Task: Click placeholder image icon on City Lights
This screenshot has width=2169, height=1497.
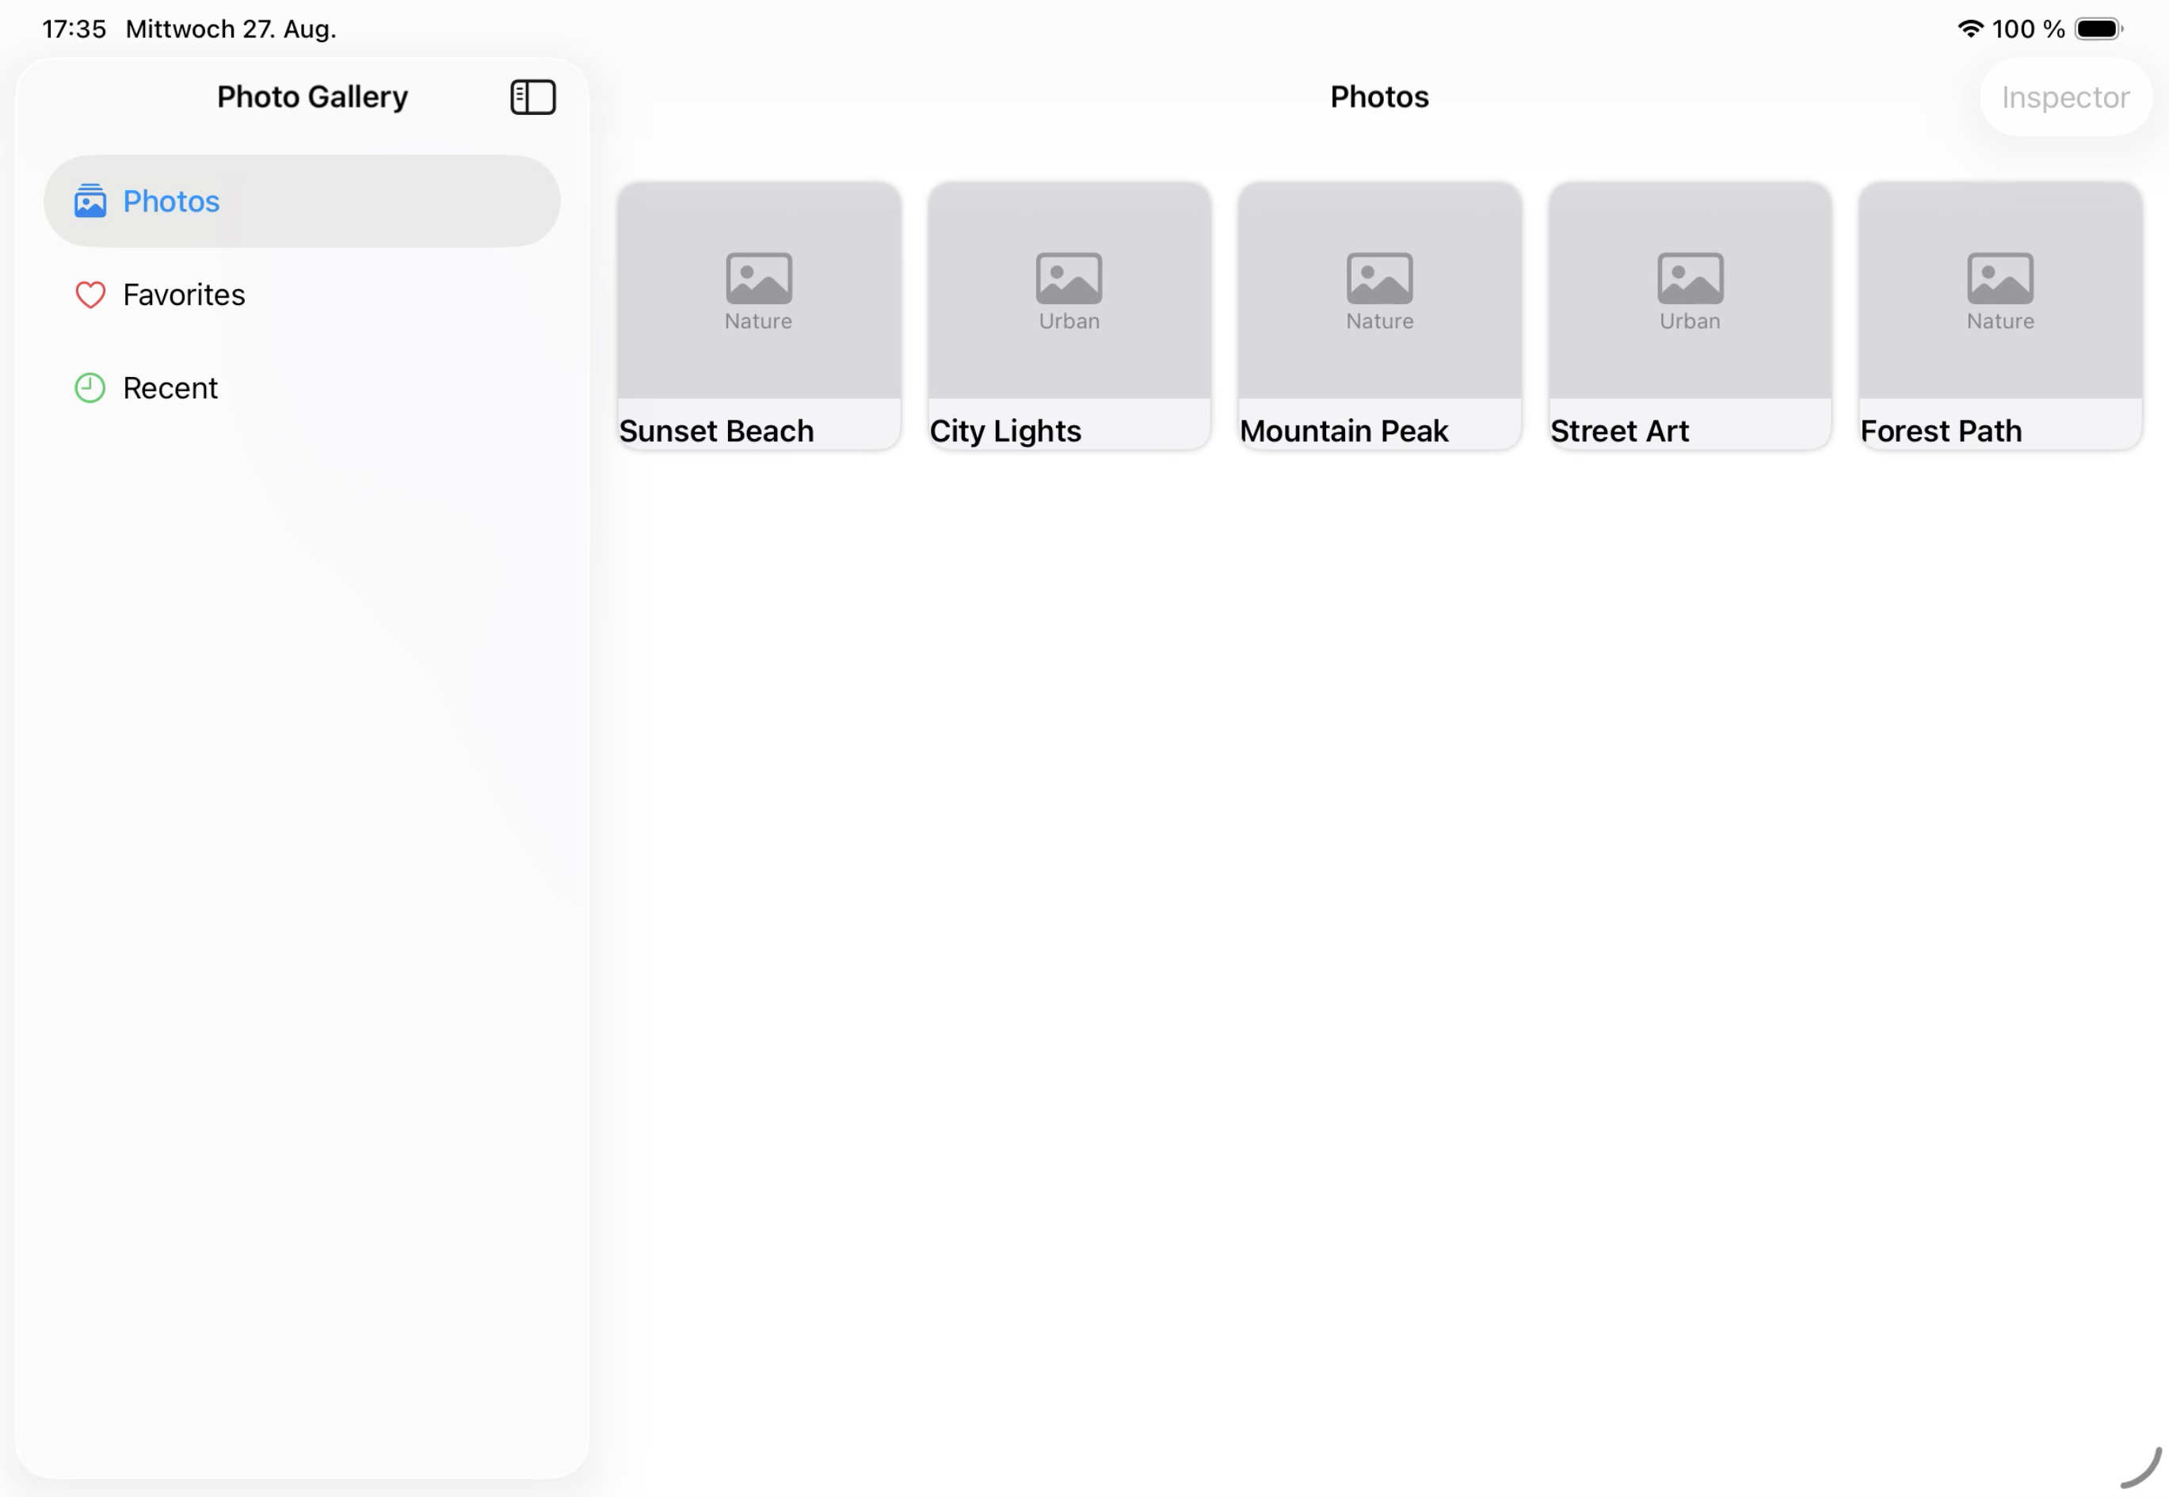Action: click(x=1069, y=278)
